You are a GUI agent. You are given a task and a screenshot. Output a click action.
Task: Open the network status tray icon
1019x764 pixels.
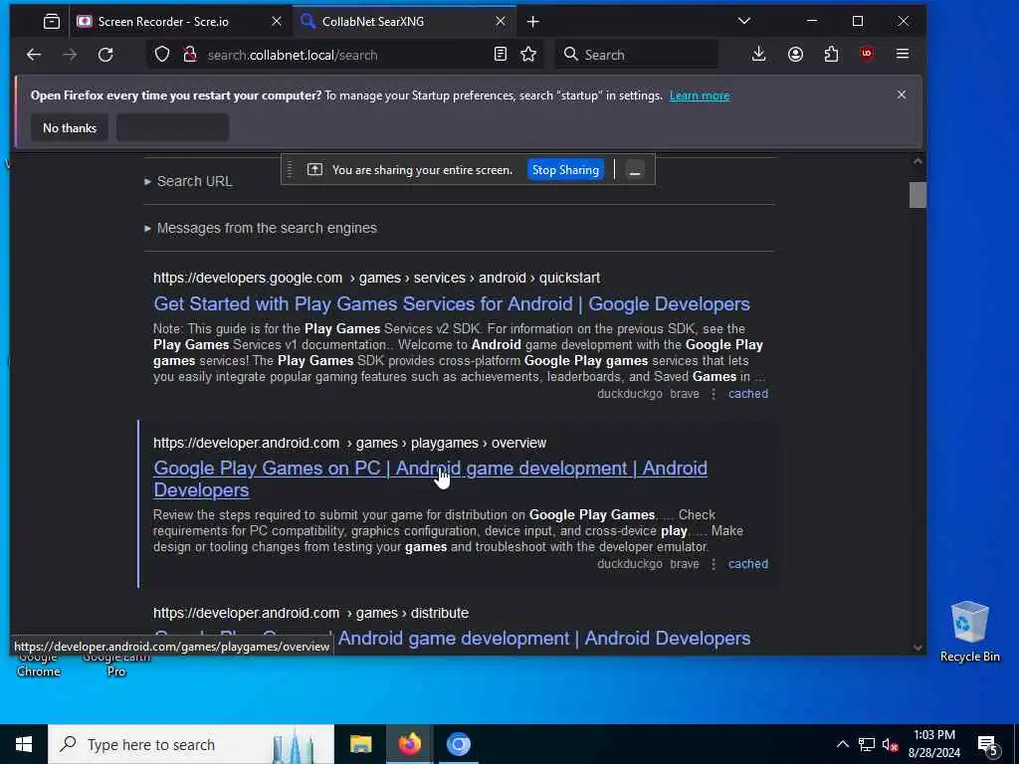(867, 744)
